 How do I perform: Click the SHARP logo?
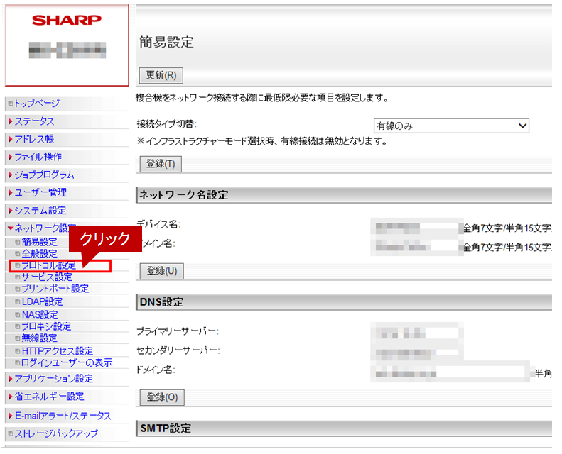67,21
